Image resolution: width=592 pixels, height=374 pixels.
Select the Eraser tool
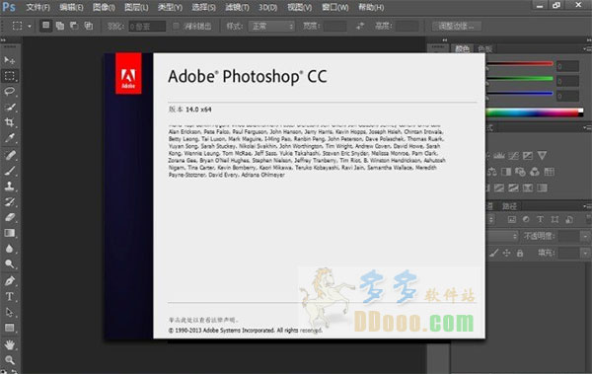10,217
